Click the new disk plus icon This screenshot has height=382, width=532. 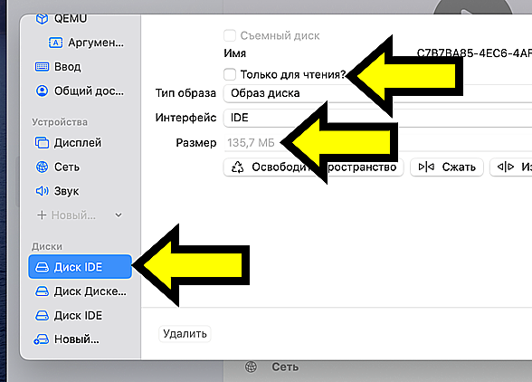tap(41, 339)
